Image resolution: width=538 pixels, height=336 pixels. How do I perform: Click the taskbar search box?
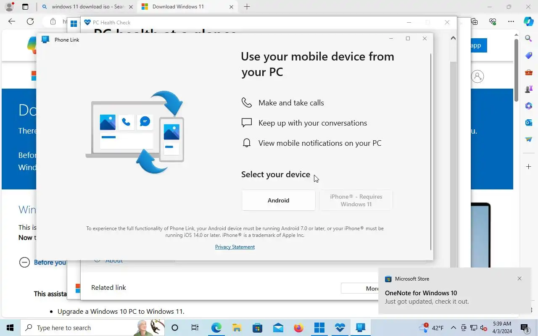[x=92, y=328]
